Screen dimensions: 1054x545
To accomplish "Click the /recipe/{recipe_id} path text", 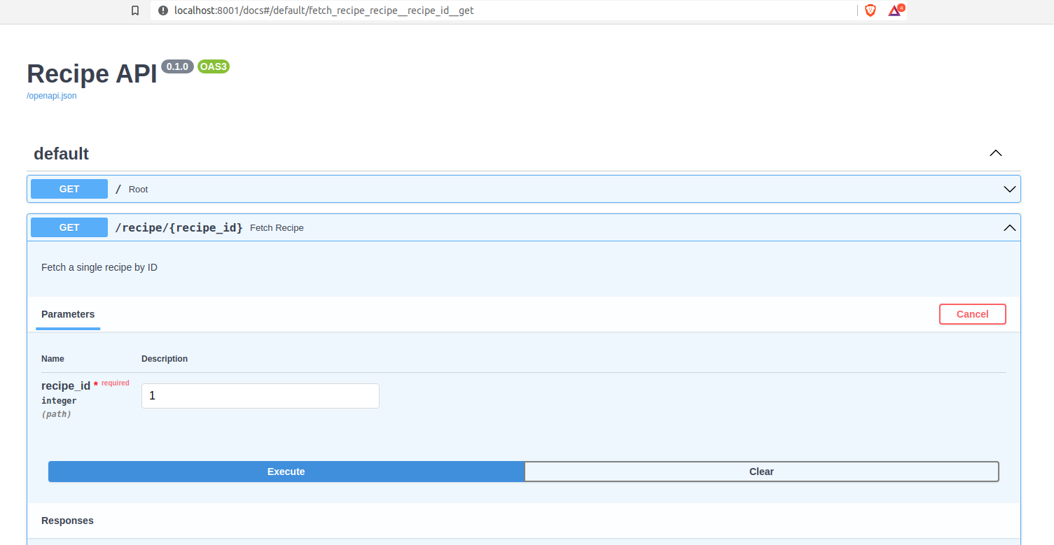I will [179, 227].
